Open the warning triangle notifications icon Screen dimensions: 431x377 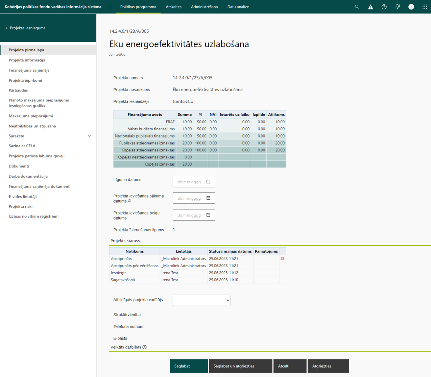[x=370, y=7]
